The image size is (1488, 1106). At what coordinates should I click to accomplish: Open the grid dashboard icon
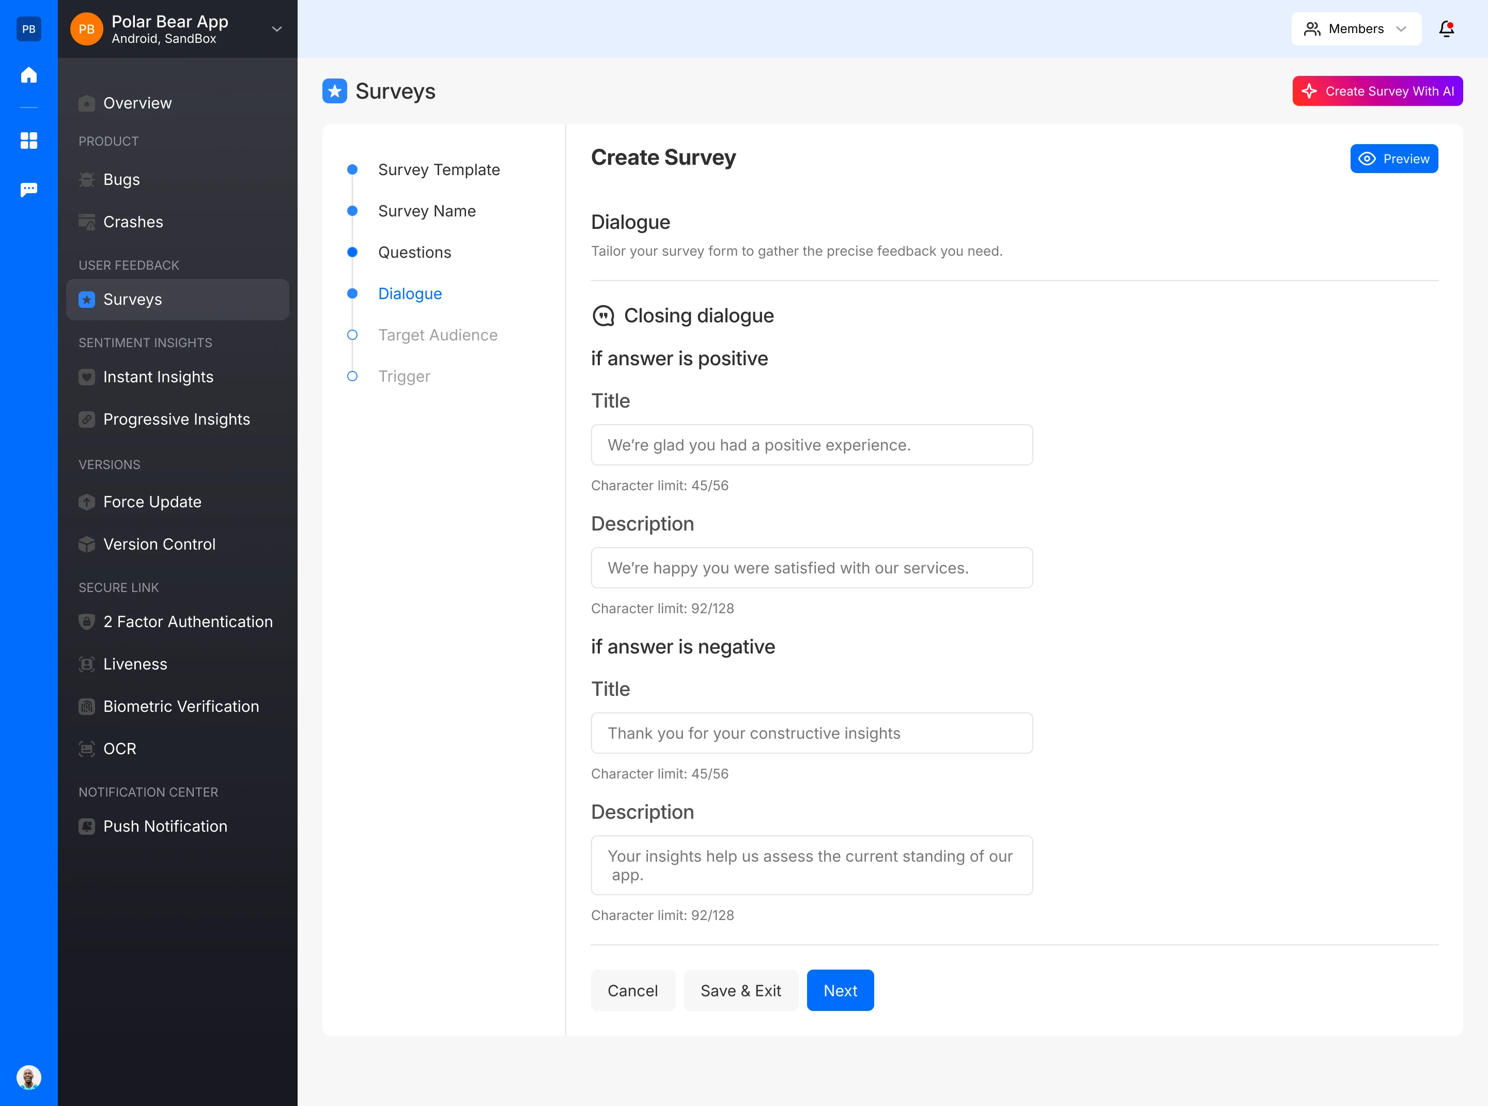click(29, 140)
